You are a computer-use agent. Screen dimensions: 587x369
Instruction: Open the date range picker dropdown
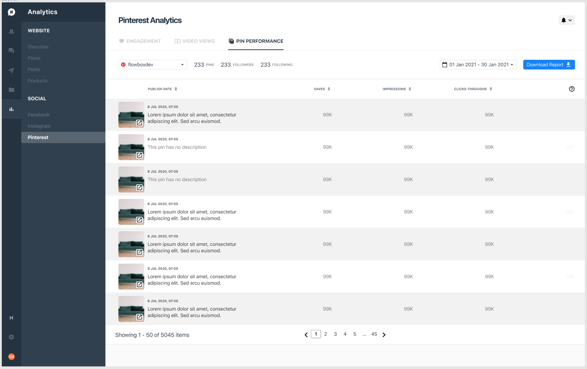478,65
